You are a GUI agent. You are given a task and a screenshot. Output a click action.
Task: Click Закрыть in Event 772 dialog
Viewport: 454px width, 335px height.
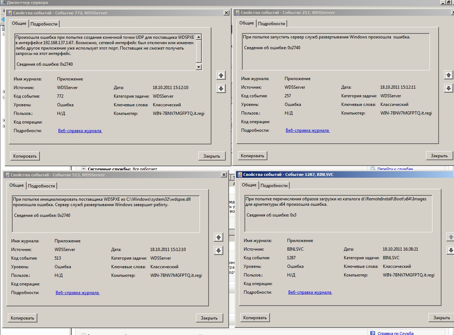pyautogui.click(x=212, y=156)
